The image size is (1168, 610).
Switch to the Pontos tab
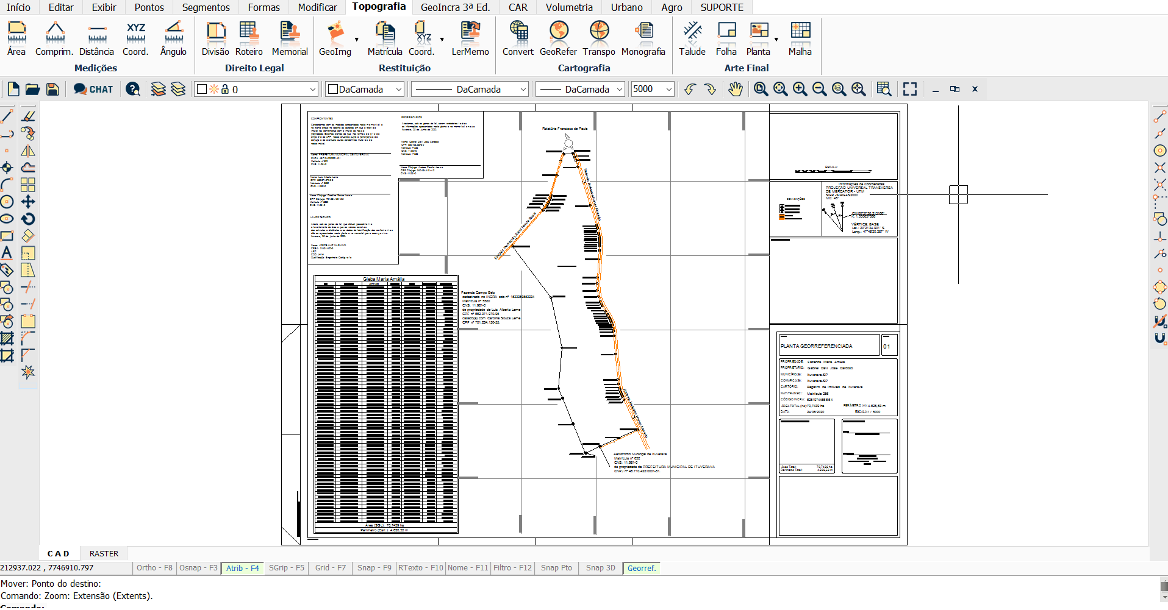149,7
